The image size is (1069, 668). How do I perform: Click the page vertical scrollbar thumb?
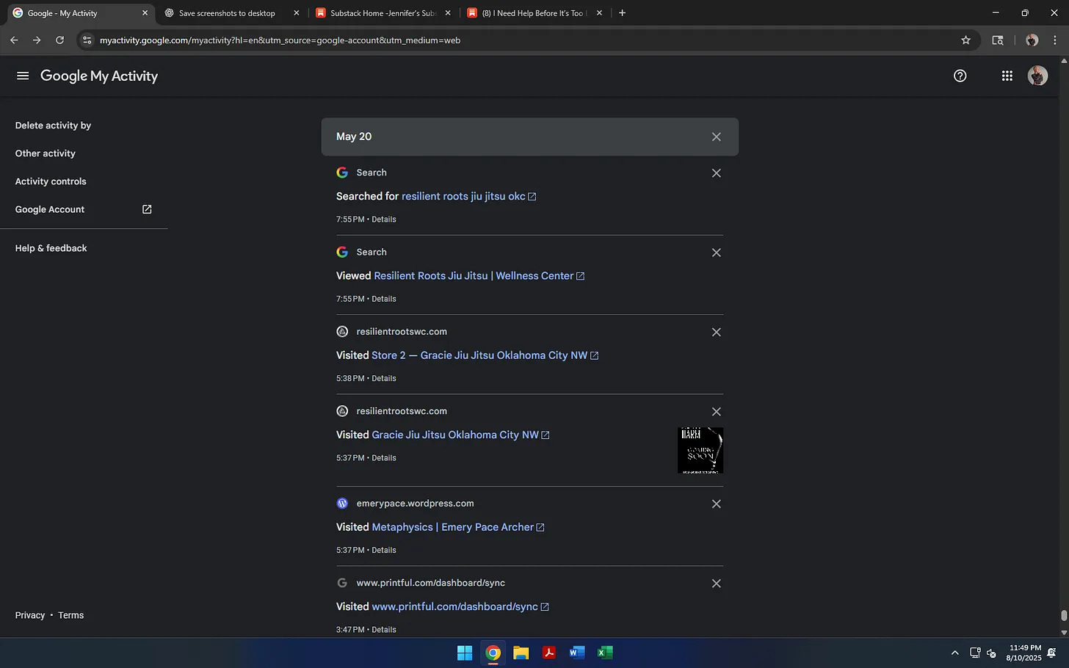point(1064,615)
